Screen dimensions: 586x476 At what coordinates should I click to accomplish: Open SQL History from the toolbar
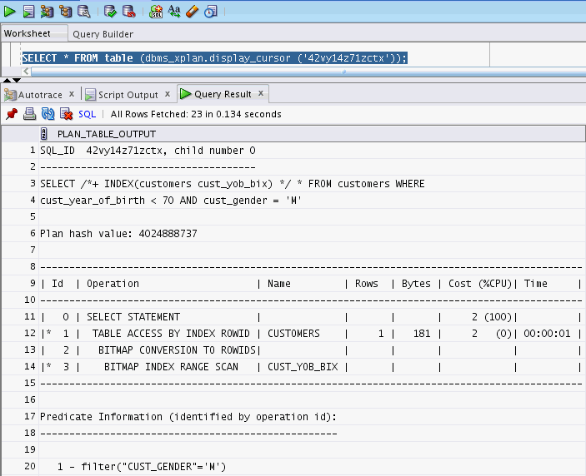210,12
